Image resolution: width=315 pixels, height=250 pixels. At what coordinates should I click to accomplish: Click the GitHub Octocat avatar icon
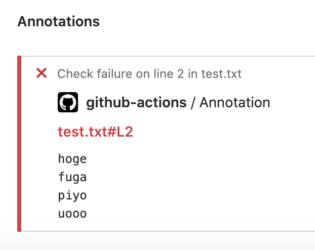68,102
